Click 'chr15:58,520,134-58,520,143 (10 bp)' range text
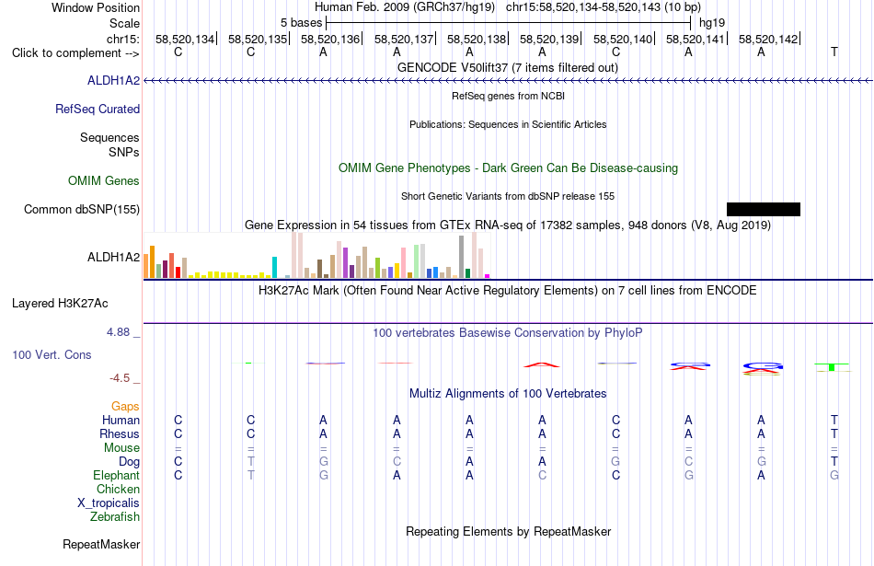Screen dimensions: 874x566 coord(604,7)
